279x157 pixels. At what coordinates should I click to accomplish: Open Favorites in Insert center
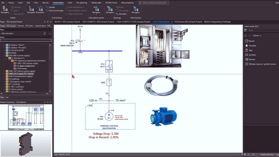click(252, 45)
